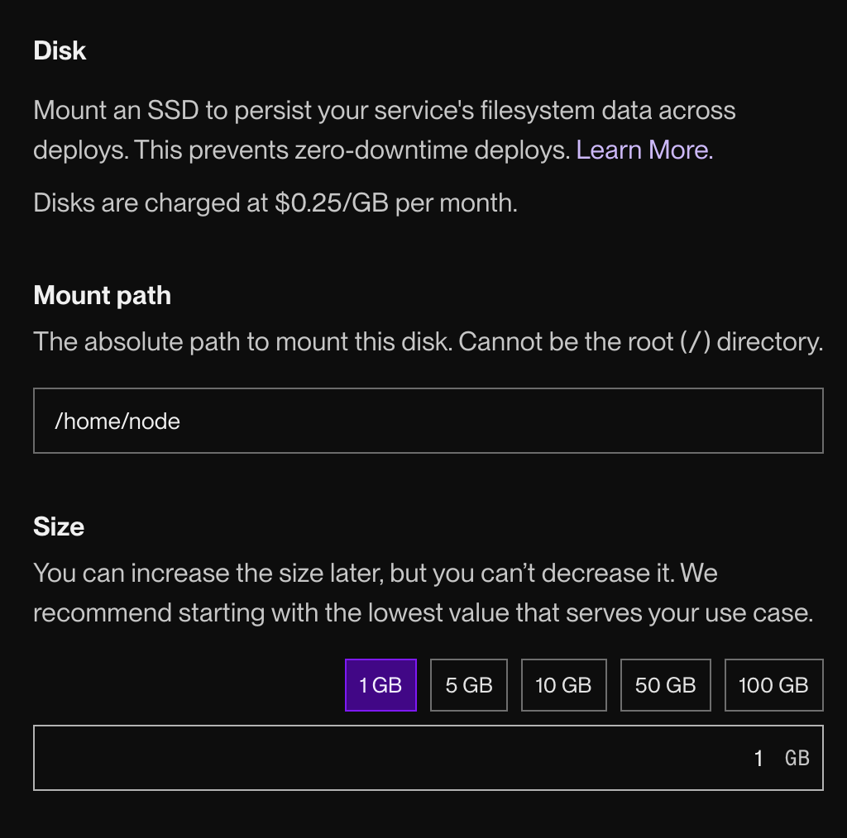Deselect the highlighted 1 GB option
This screenshot has width=847, height=838.
tap(380, 684)
